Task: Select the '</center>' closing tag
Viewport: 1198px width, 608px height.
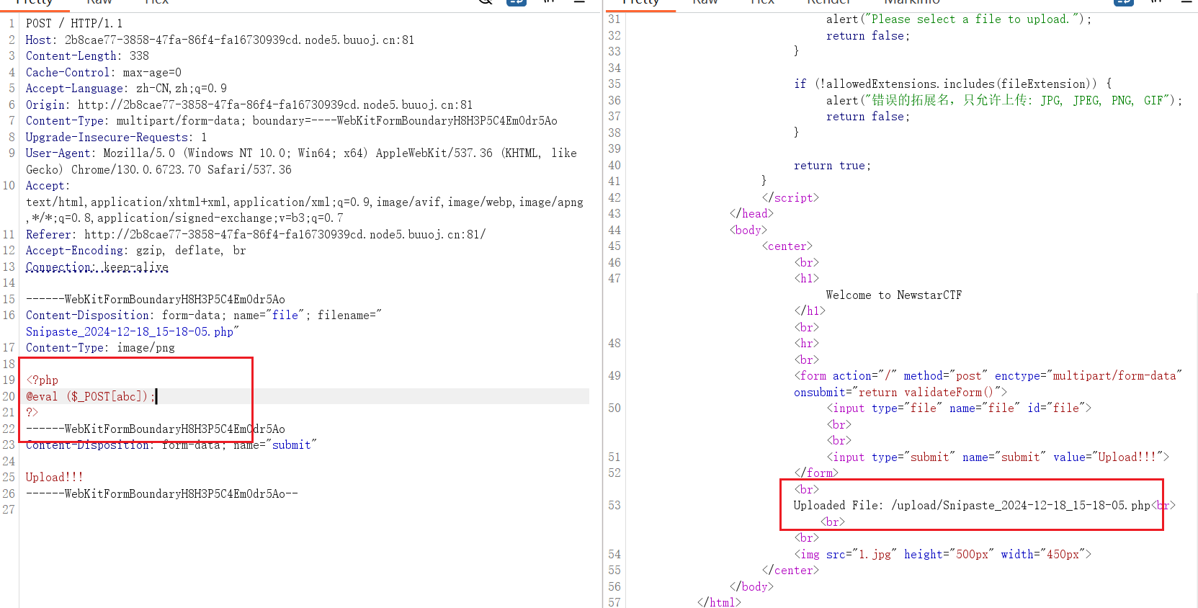Action: pos(790,571)
